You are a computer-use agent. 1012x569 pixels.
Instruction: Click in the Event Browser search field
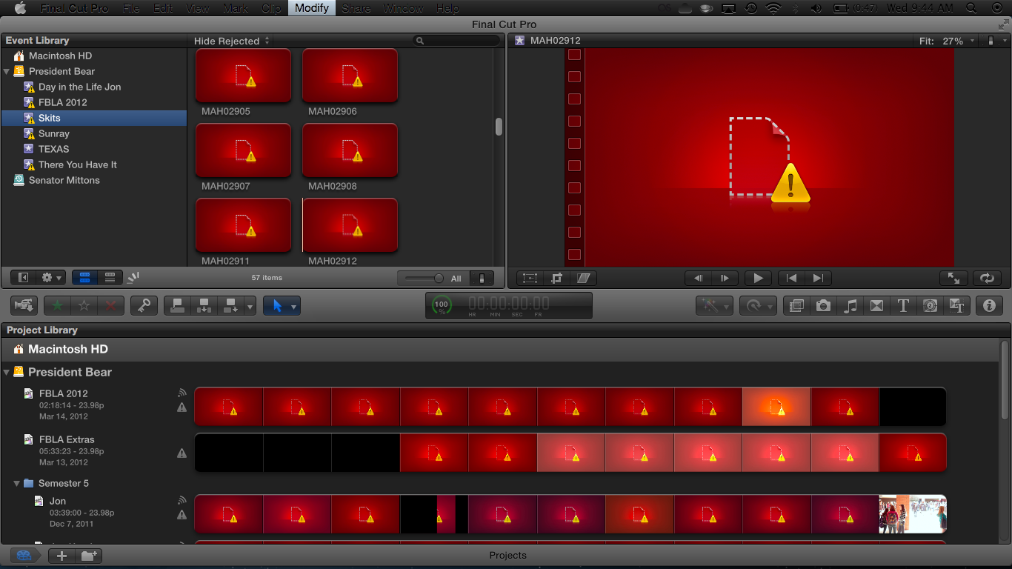click(x=456, y=41)
